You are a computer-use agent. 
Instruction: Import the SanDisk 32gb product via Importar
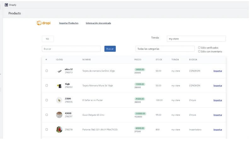(218, 71)
